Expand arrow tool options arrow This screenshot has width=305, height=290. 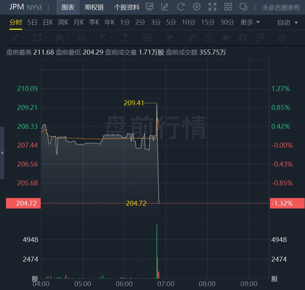coord(112,38)
